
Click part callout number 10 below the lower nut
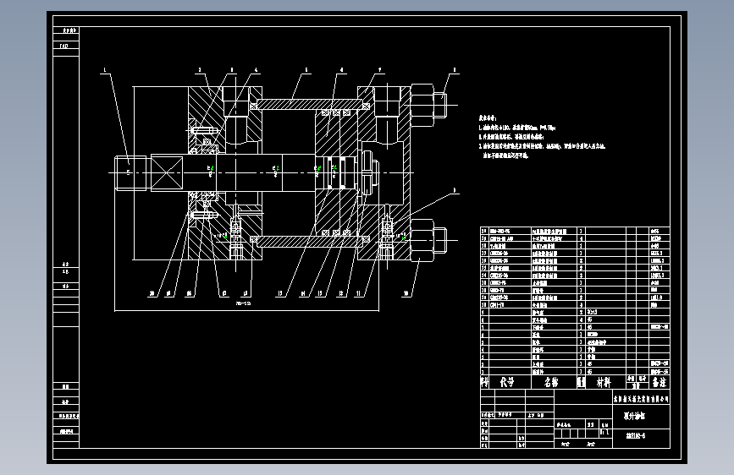(x=406, y=293)
